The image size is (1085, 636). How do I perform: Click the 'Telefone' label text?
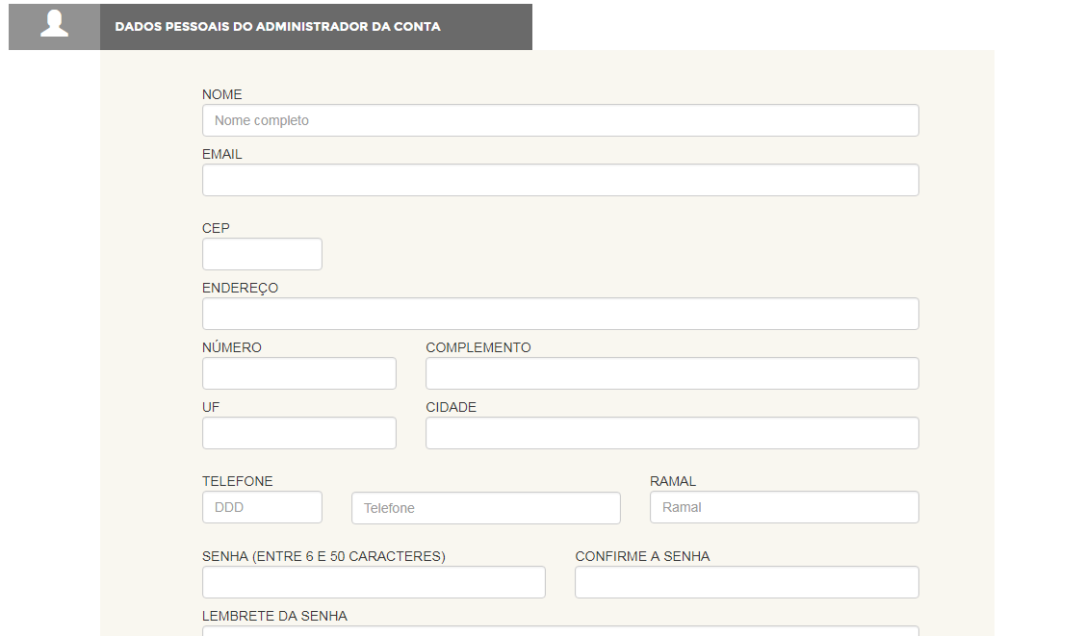tap(237, 481)
